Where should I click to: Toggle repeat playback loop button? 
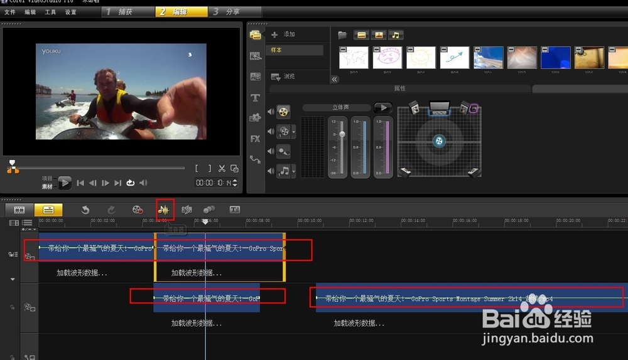pos(131,183)
